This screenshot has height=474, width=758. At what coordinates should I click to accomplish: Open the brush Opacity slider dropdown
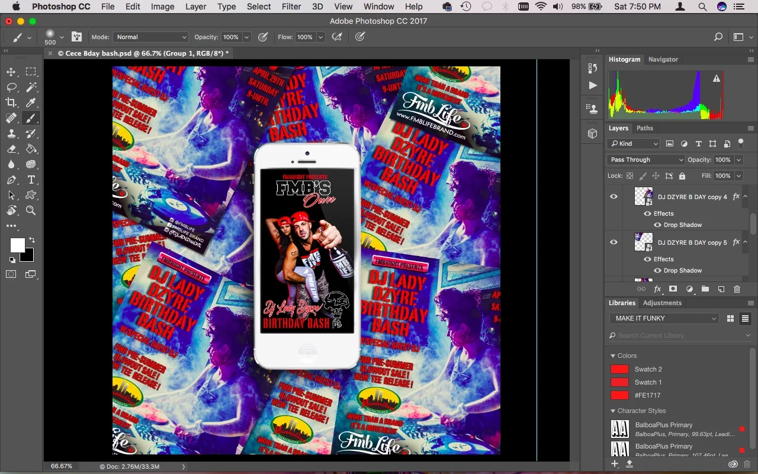pyautogui.click(x=247, y=37)
